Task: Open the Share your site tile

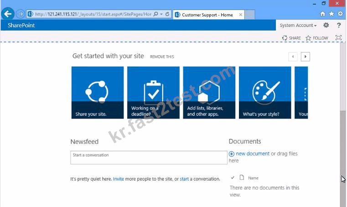Action: pyautogui.click(x=98, y=93)
